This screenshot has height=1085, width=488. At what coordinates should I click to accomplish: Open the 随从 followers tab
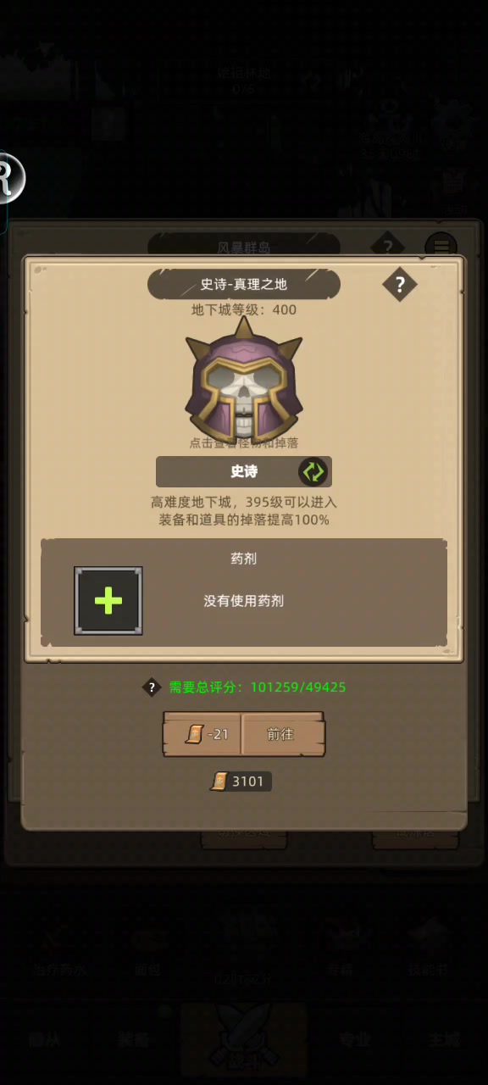pos(44,1039)
